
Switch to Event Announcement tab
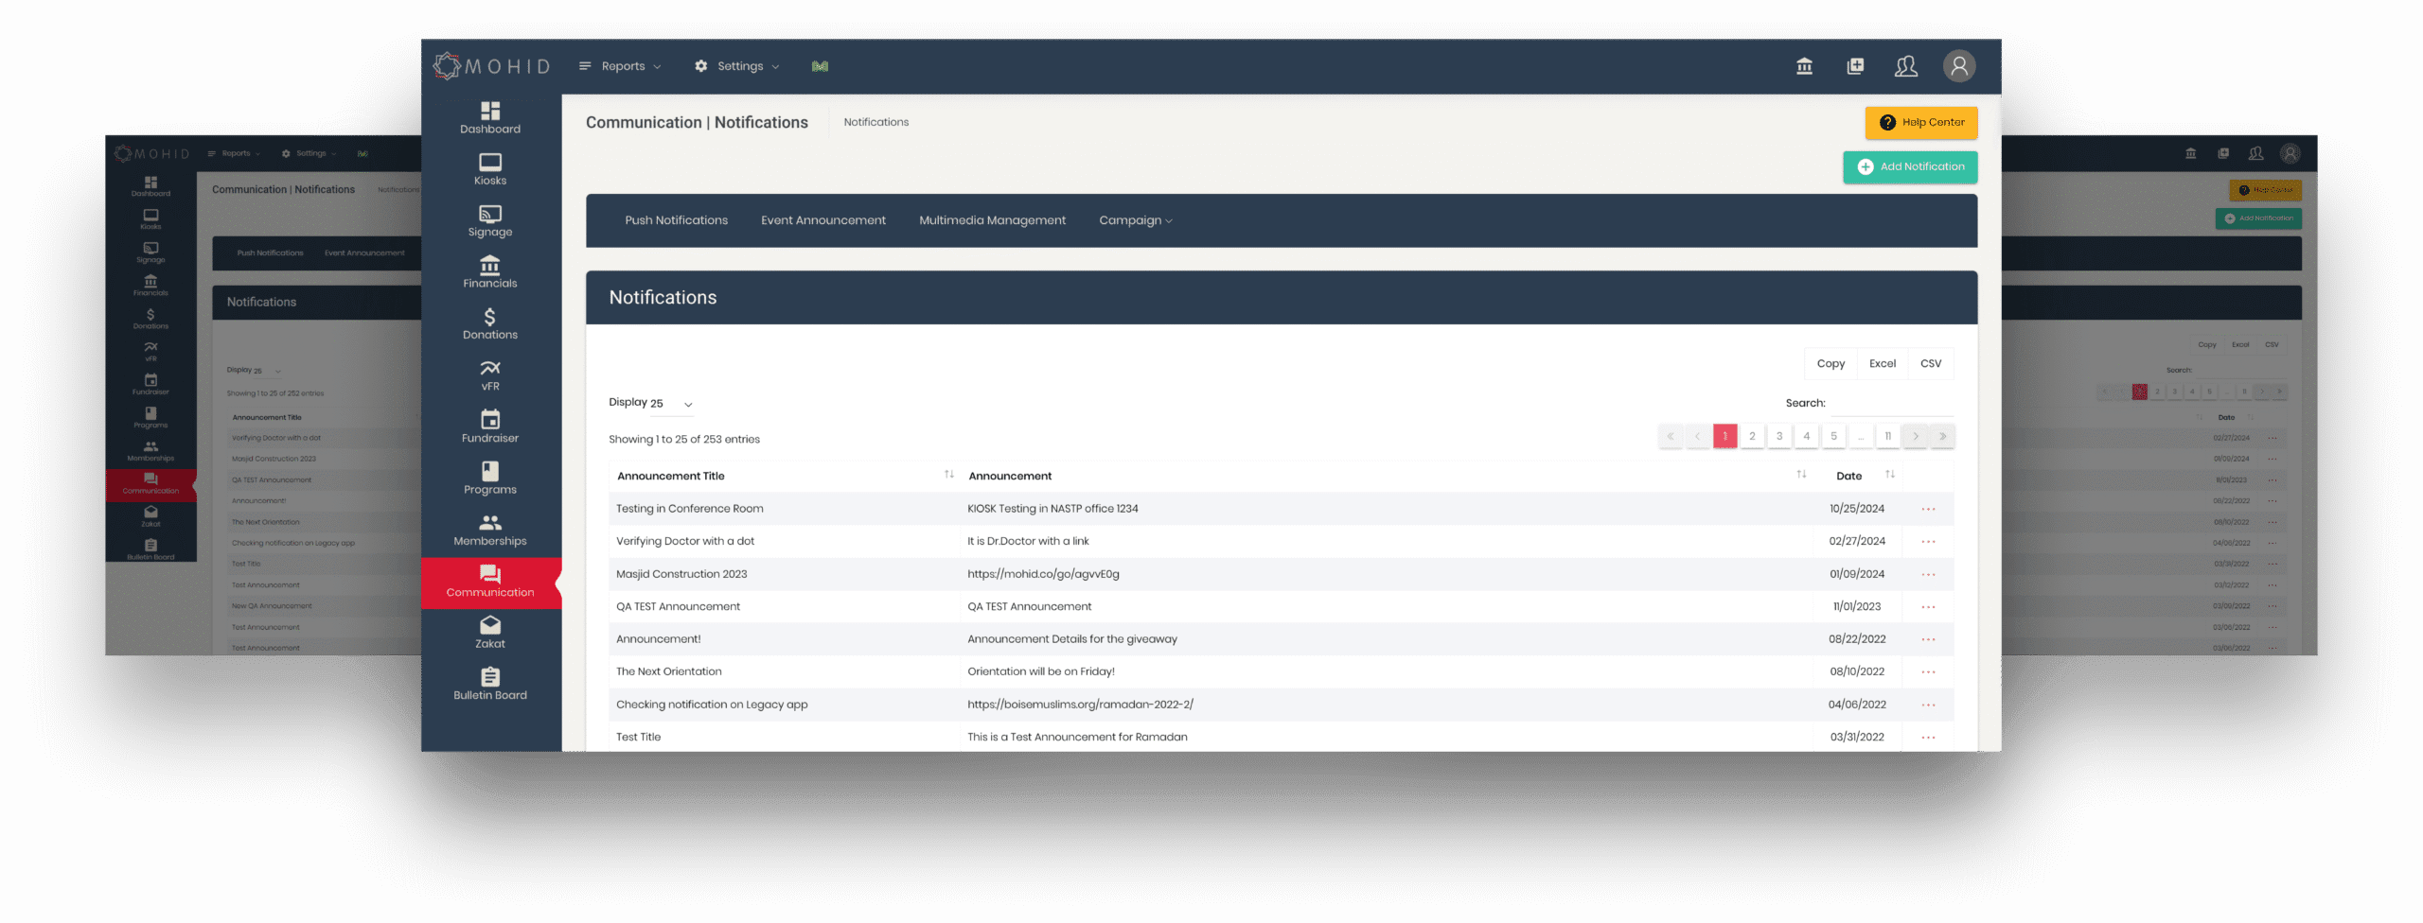822,220
